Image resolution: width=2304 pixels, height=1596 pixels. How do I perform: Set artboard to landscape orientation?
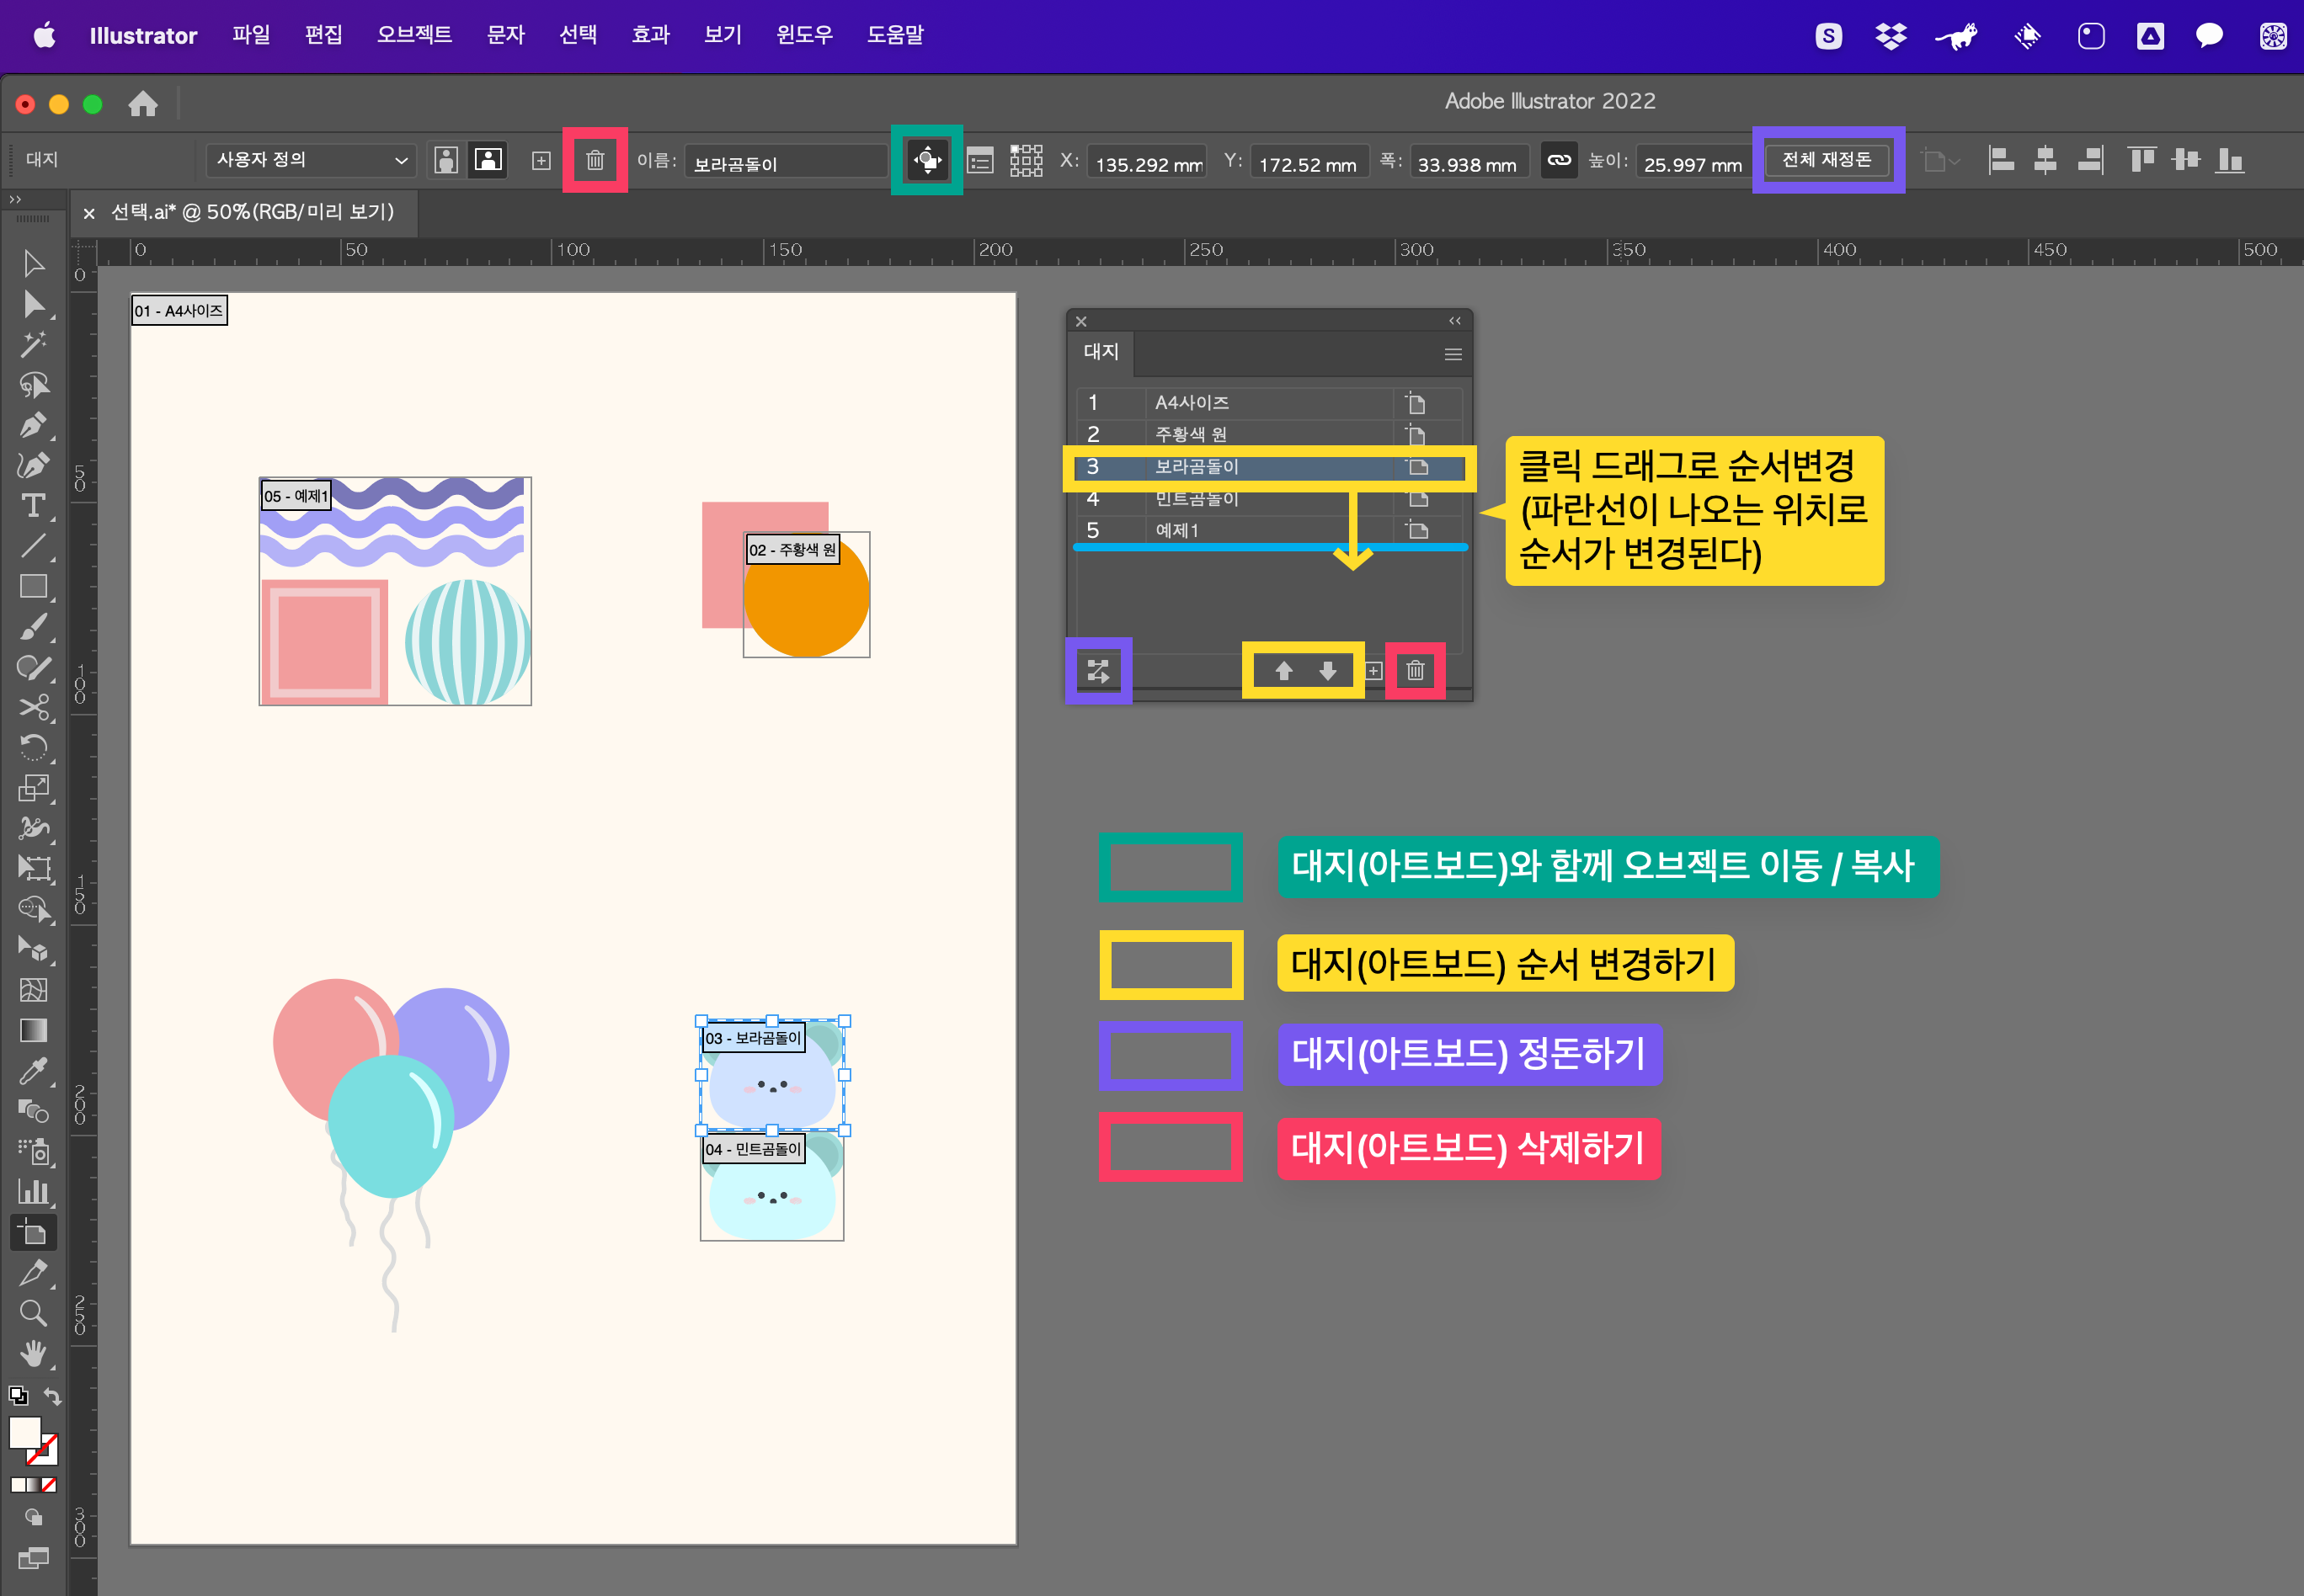pos(488,160)
